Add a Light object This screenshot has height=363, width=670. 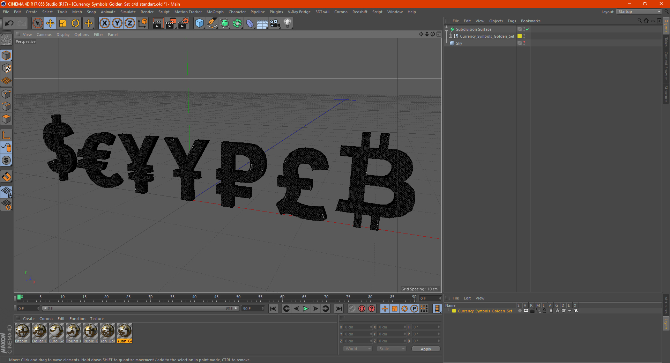coord(288,23)
